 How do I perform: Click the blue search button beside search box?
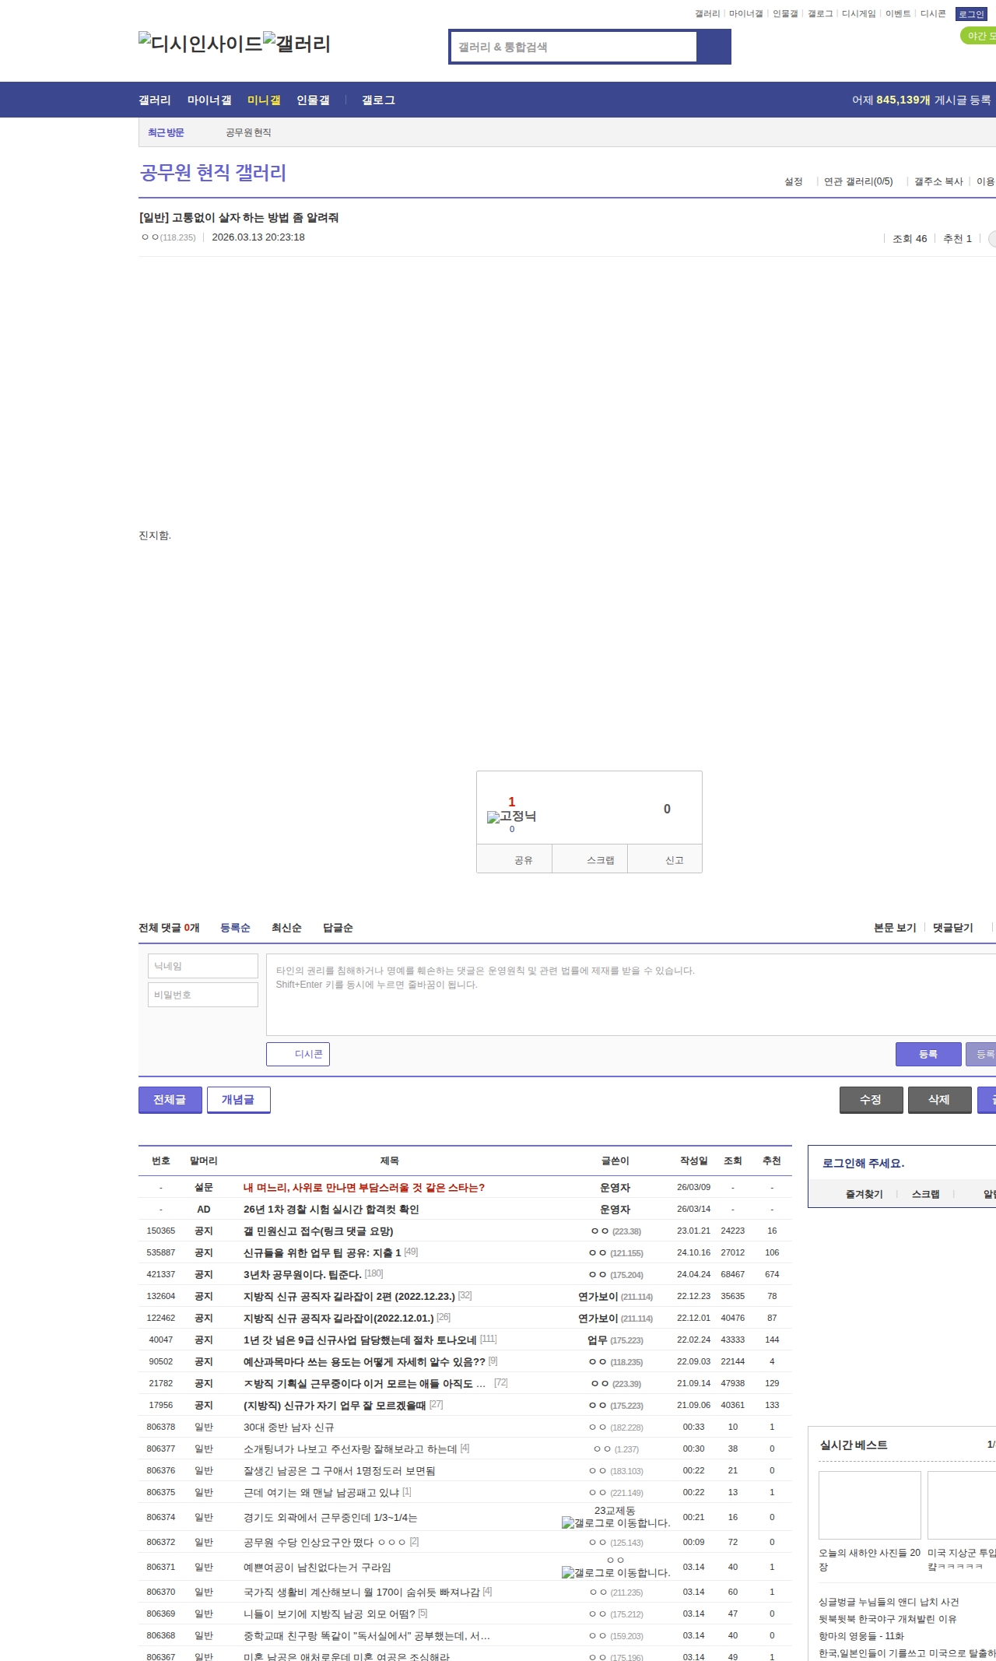point(714,47)
